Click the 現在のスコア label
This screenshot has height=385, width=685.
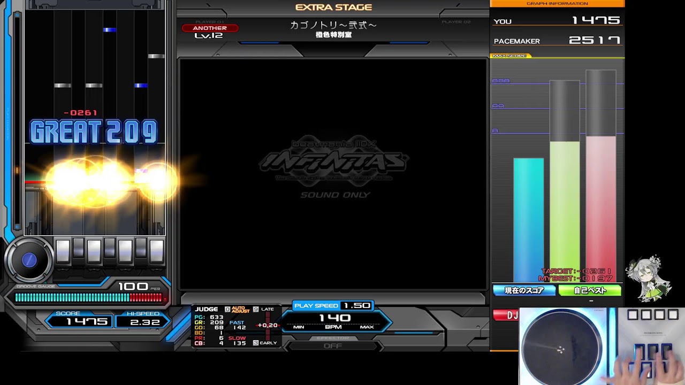click(x=524, y=290)
